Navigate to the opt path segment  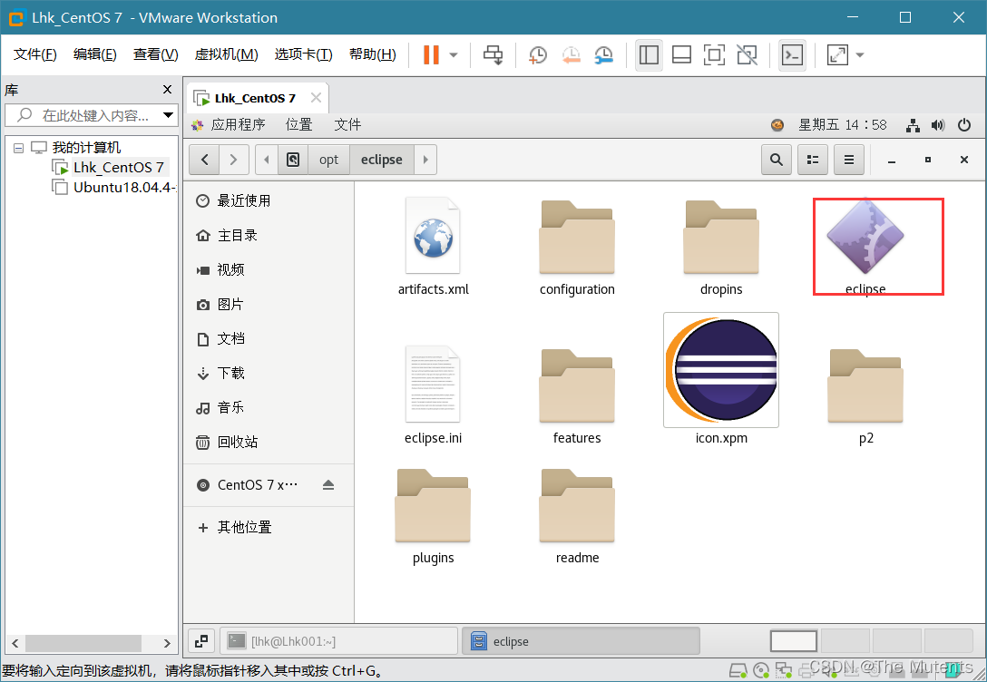point(328,160)
